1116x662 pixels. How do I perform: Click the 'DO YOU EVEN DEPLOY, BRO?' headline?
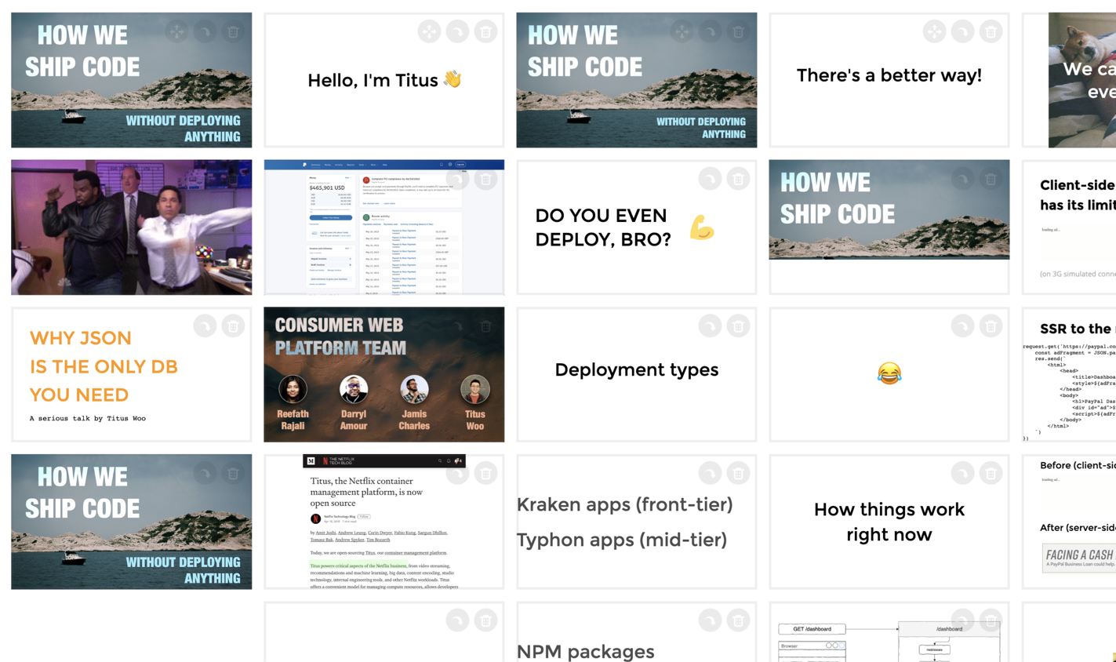pyautogui.click(x=603, y=227)
